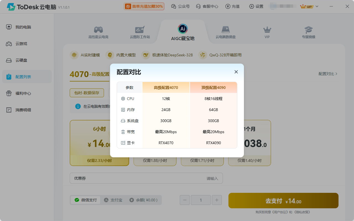Open 客服中心 from the top bar
The height and width of the screenshot is (221, 354).
(x=207, y=6)
